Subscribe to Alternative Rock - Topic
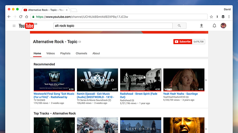 click(x=183, y=42)
